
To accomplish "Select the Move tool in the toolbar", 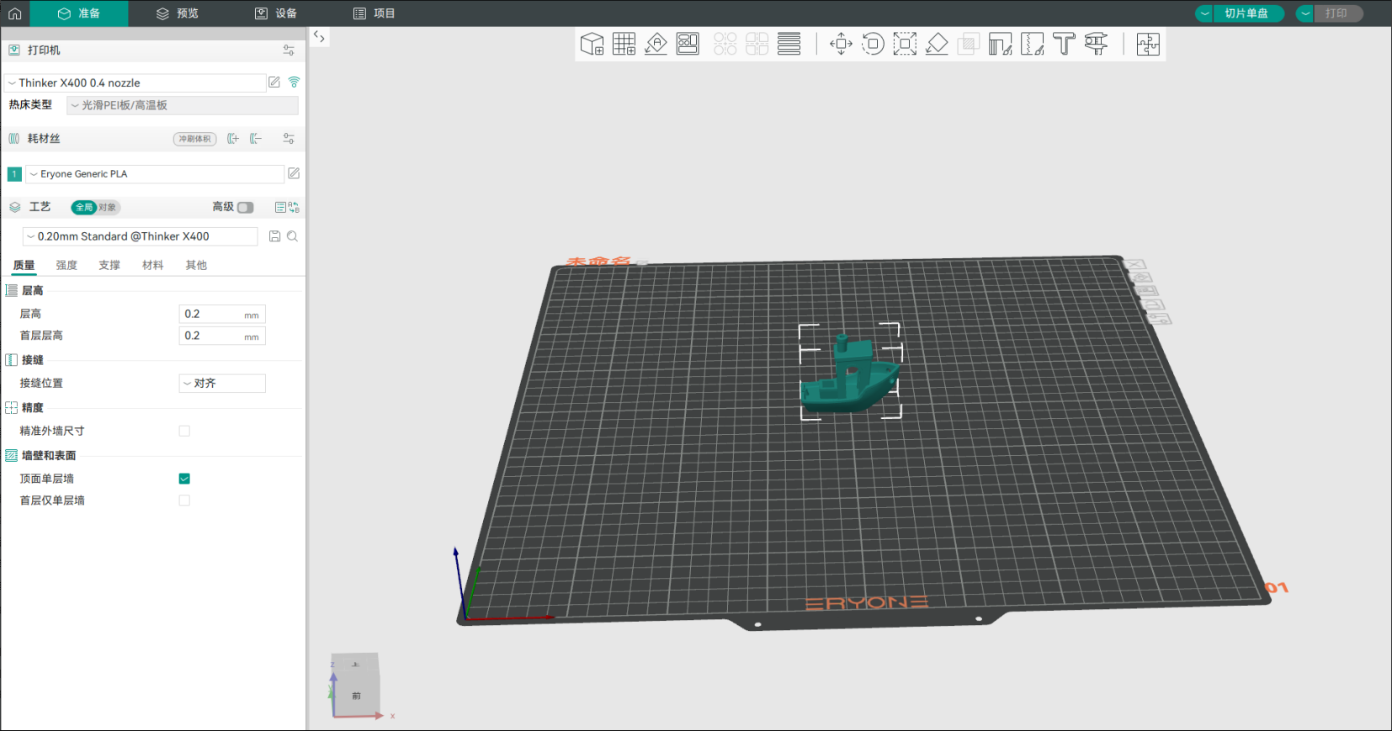I will pyautogui.click(x=841, y=44).
